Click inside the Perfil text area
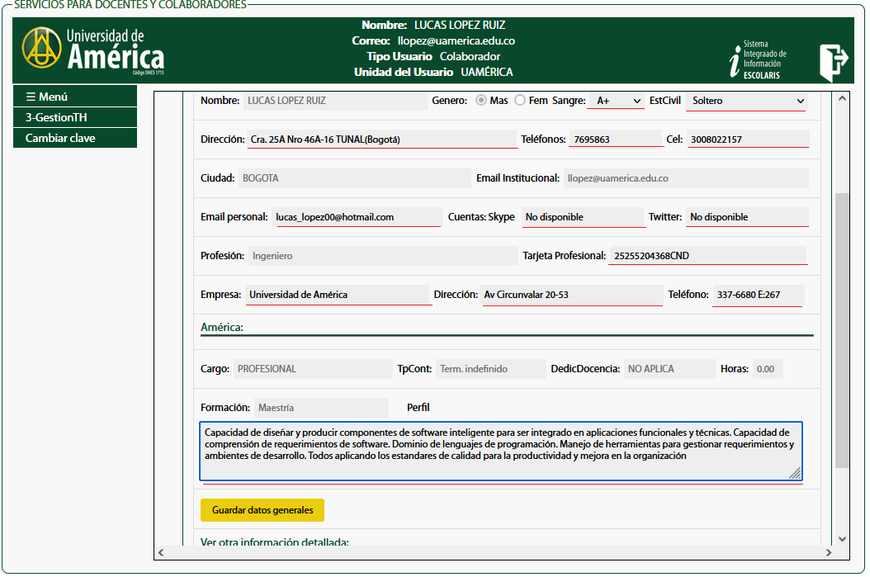Image resolution: width=870 pixels, height=577 pixels. coord(500,451)
